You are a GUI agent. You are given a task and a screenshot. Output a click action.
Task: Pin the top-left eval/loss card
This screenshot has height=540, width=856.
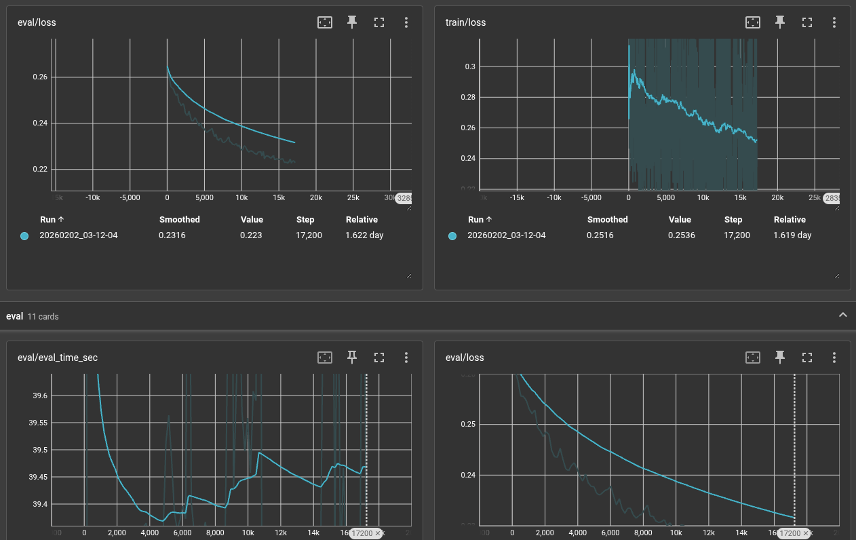[x=352, y=22]
